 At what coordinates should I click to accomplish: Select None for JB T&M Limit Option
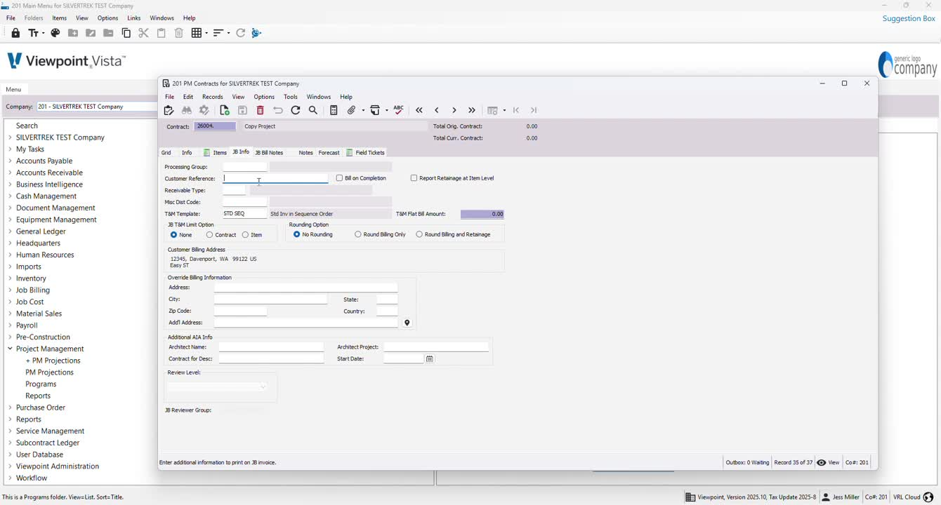tap(174, 235)
